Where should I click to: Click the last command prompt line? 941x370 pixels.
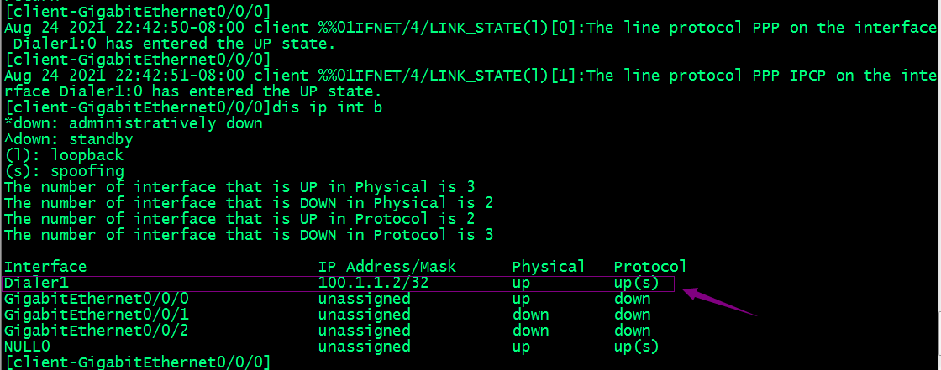point(138,362)
